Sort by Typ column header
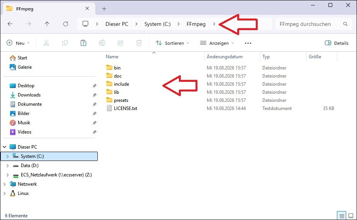Viewport: 357px width, 220px height. [x=266, y=57]
